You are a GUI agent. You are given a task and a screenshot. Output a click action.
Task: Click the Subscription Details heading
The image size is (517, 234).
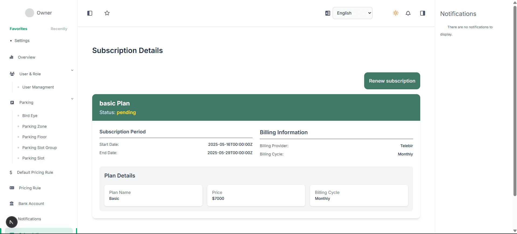click(127, 51)
